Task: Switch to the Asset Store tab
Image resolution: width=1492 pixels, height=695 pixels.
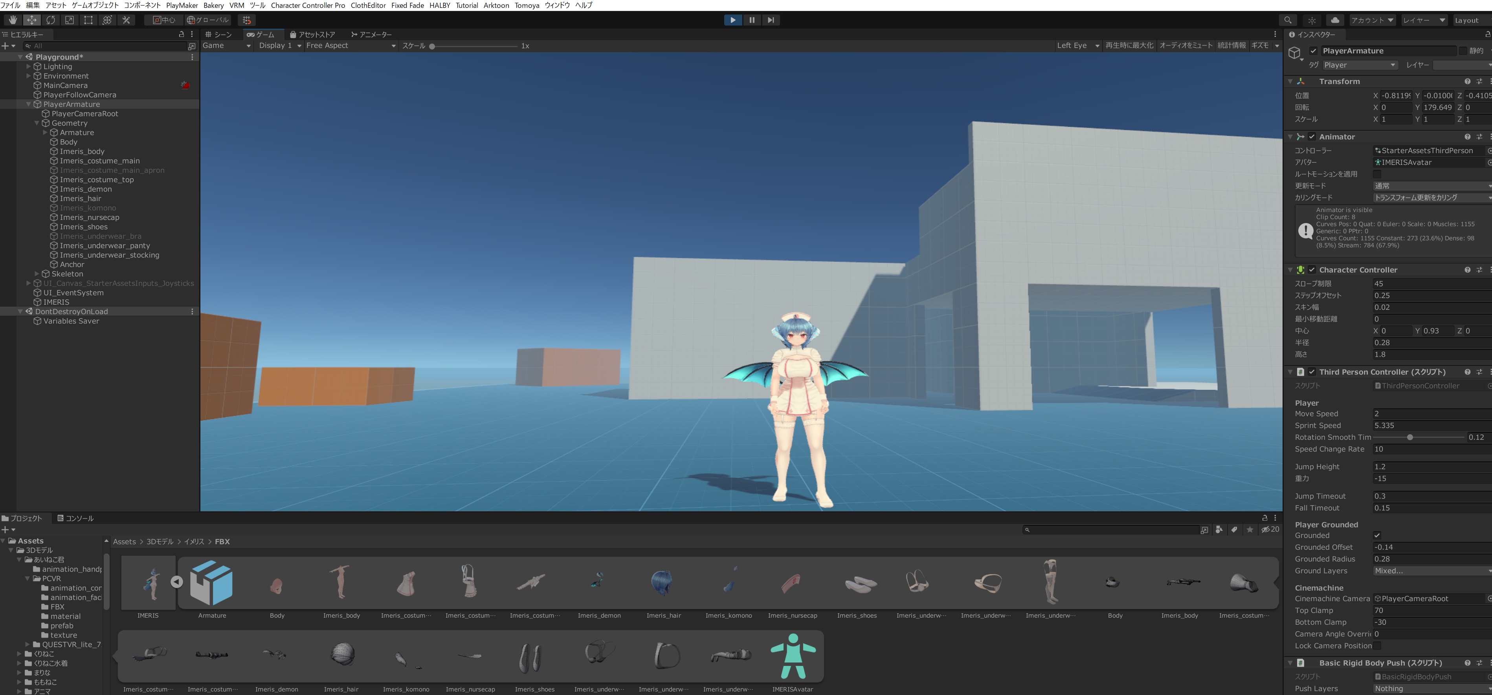Action: pyautogui.click(x=313, y=34)
